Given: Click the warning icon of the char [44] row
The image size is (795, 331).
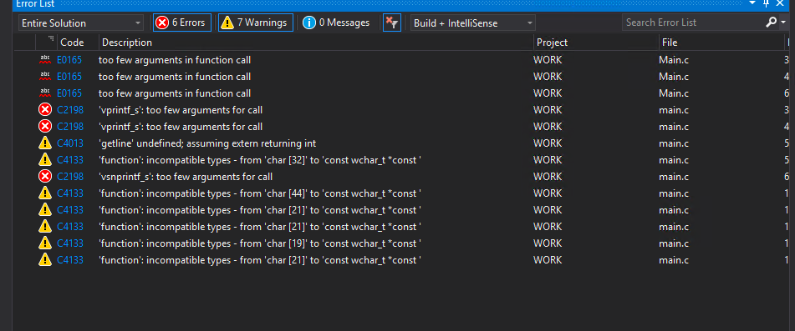Looking at the screenshot, I should coord(45,193).
